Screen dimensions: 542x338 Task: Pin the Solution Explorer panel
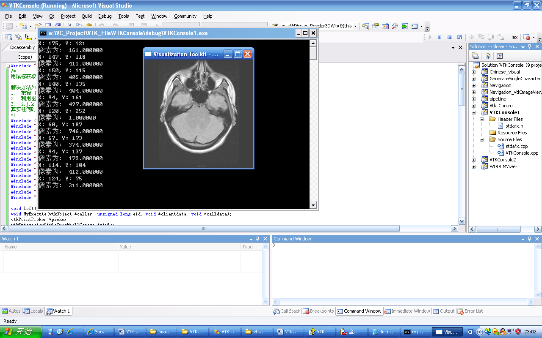pyautogui.click(x=530, y=47)
